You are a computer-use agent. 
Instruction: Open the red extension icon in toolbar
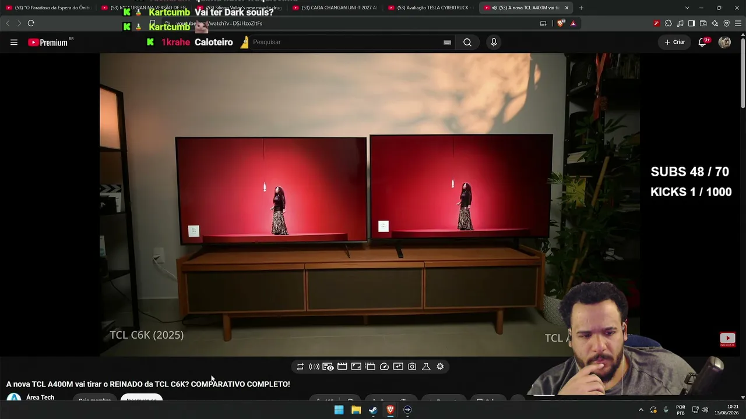(x=657, y=23)
